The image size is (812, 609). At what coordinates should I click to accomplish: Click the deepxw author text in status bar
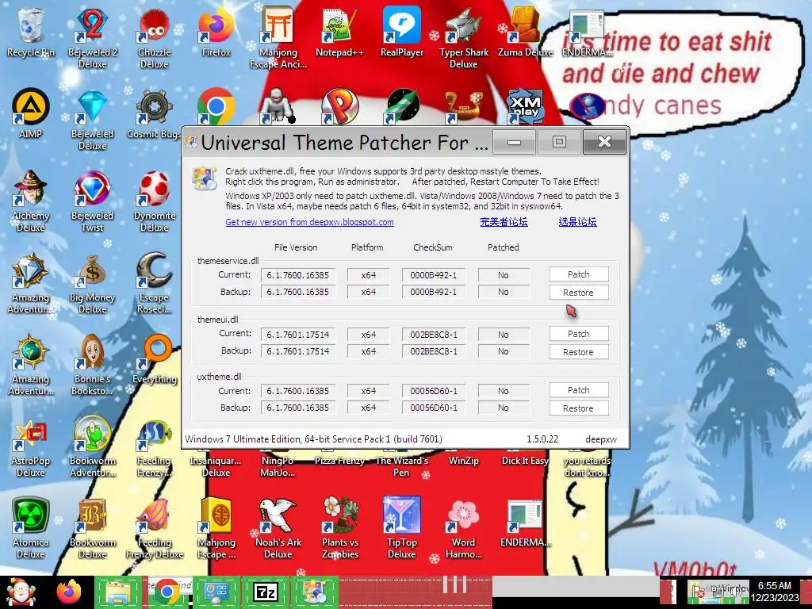click(x=601, y=439)
